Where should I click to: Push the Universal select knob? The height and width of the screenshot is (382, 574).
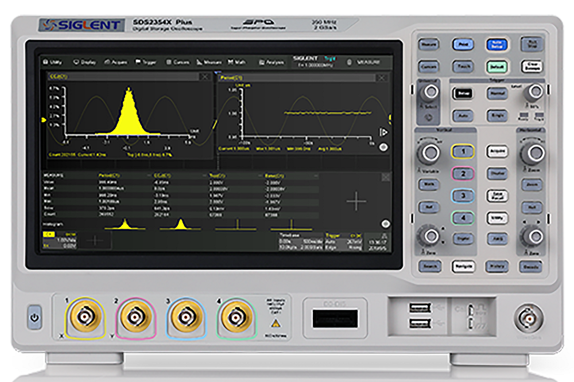pos(430,91)
